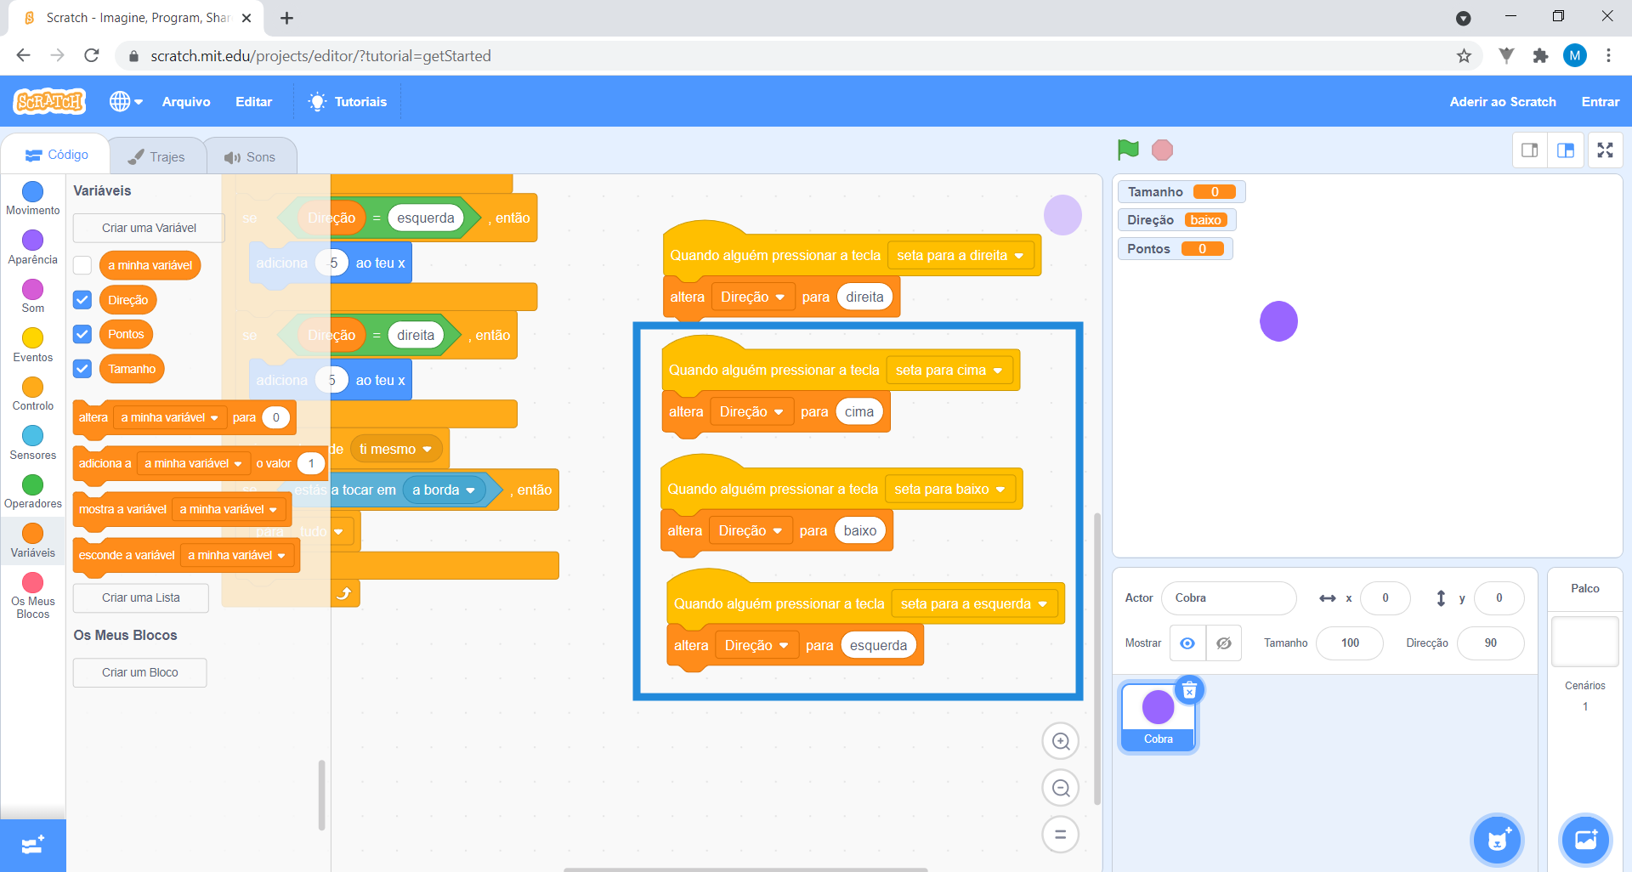The width and height of the screenshot is (1632, 872).
Task: Enter full screen stage mode
Action: pos(1605,150)
